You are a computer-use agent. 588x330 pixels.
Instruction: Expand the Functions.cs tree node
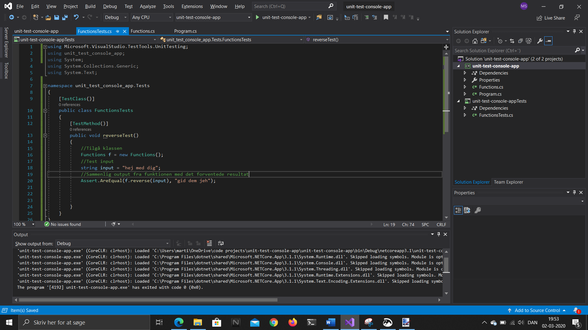[465, 87]
